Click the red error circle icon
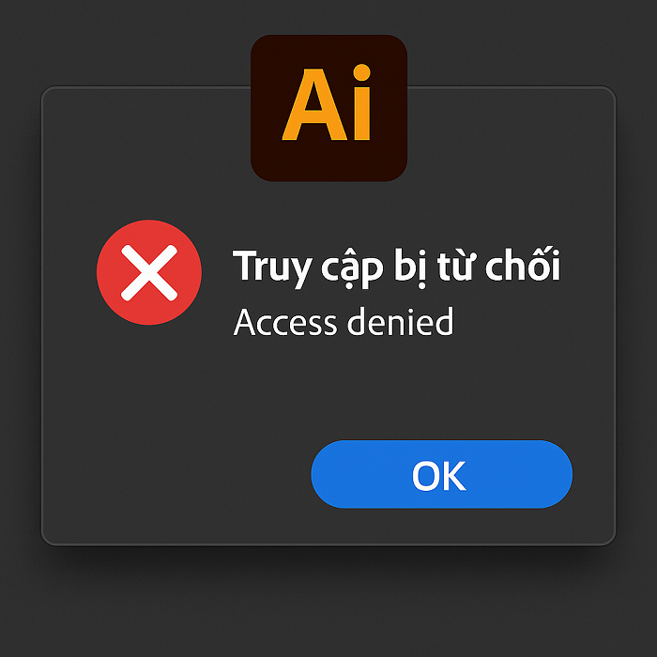 [149, 272]
